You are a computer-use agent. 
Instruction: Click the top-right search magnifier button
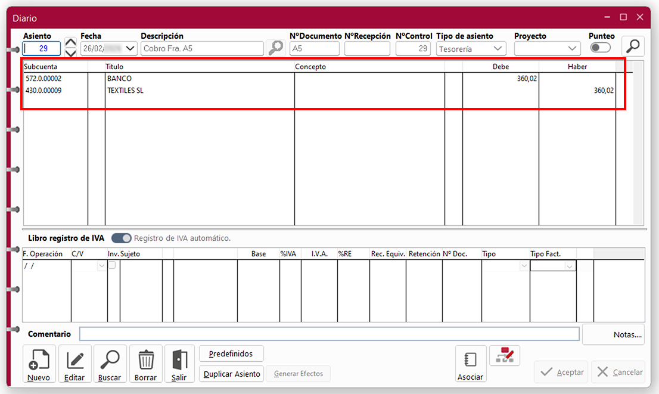click(x=633, y=46)
